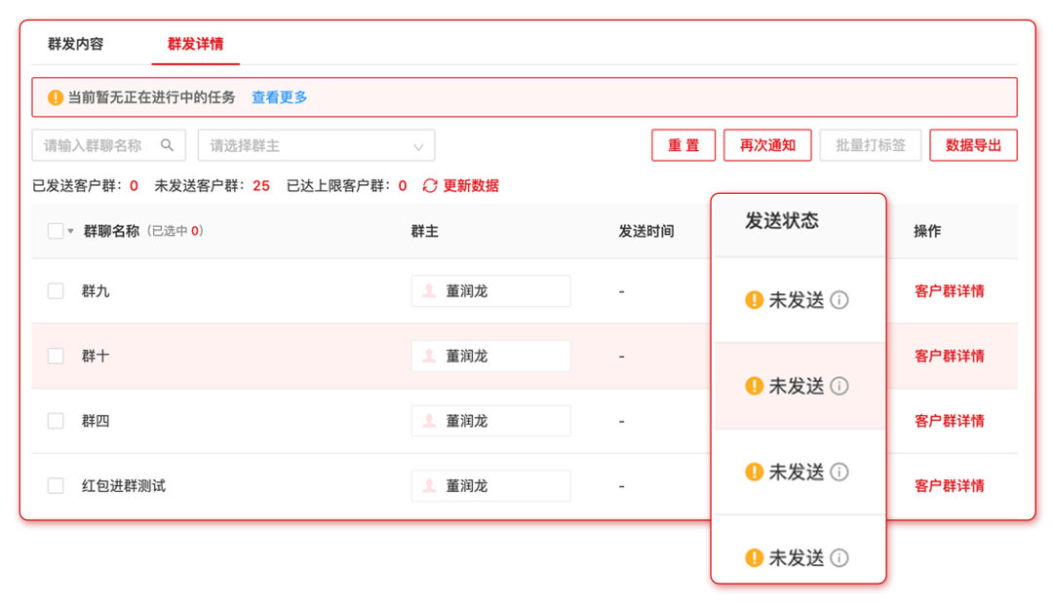This screenshot has height=605, width=1053.
Task: Tick the checkbox for 群九
Action: [x=56, y=291]
